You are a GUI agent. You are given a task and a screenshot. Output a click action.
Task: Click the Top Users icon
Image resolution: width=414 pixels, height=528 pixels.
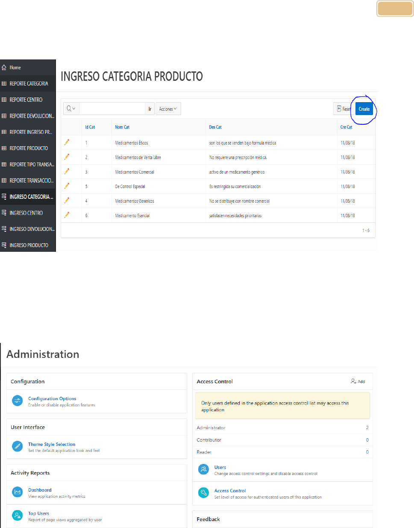tap(18, 516)
